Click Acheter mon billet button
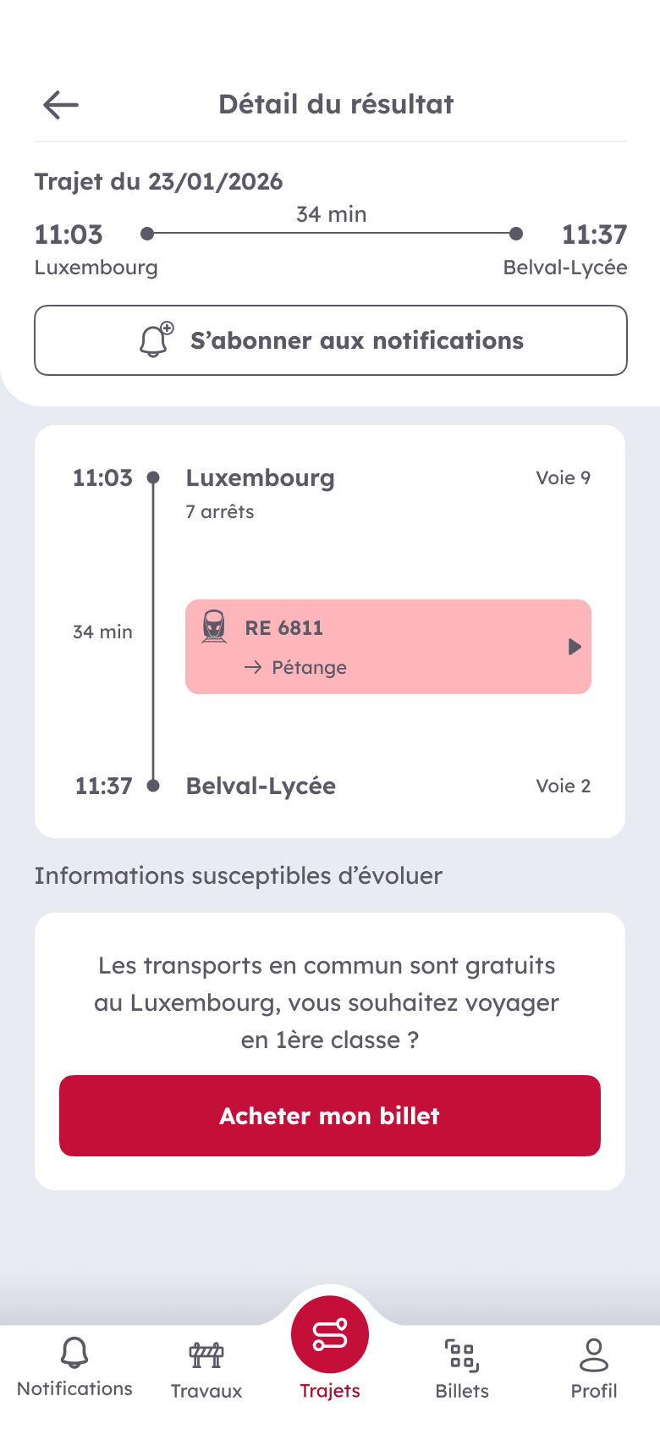The image size is (660, 1429). point(330,1116)
